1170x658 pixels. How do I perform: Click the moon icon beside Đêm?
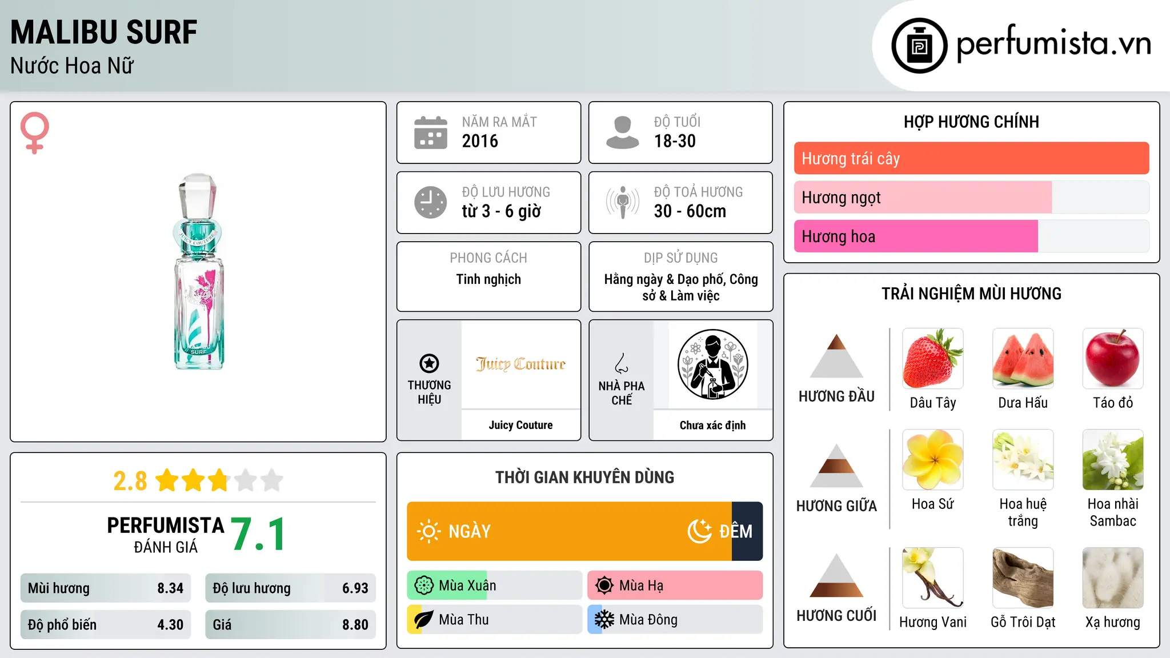700,531
